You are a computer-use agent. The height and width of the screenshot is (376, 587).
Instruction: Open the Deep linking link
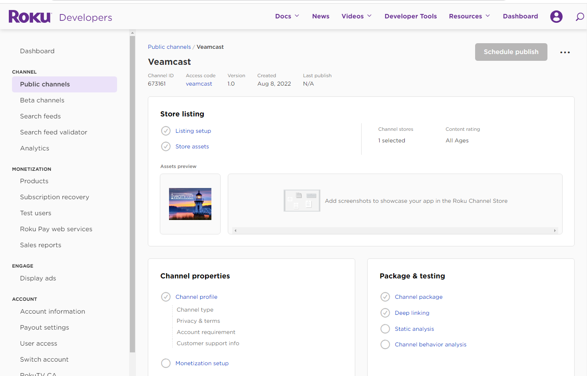click(x=412, y=313)
